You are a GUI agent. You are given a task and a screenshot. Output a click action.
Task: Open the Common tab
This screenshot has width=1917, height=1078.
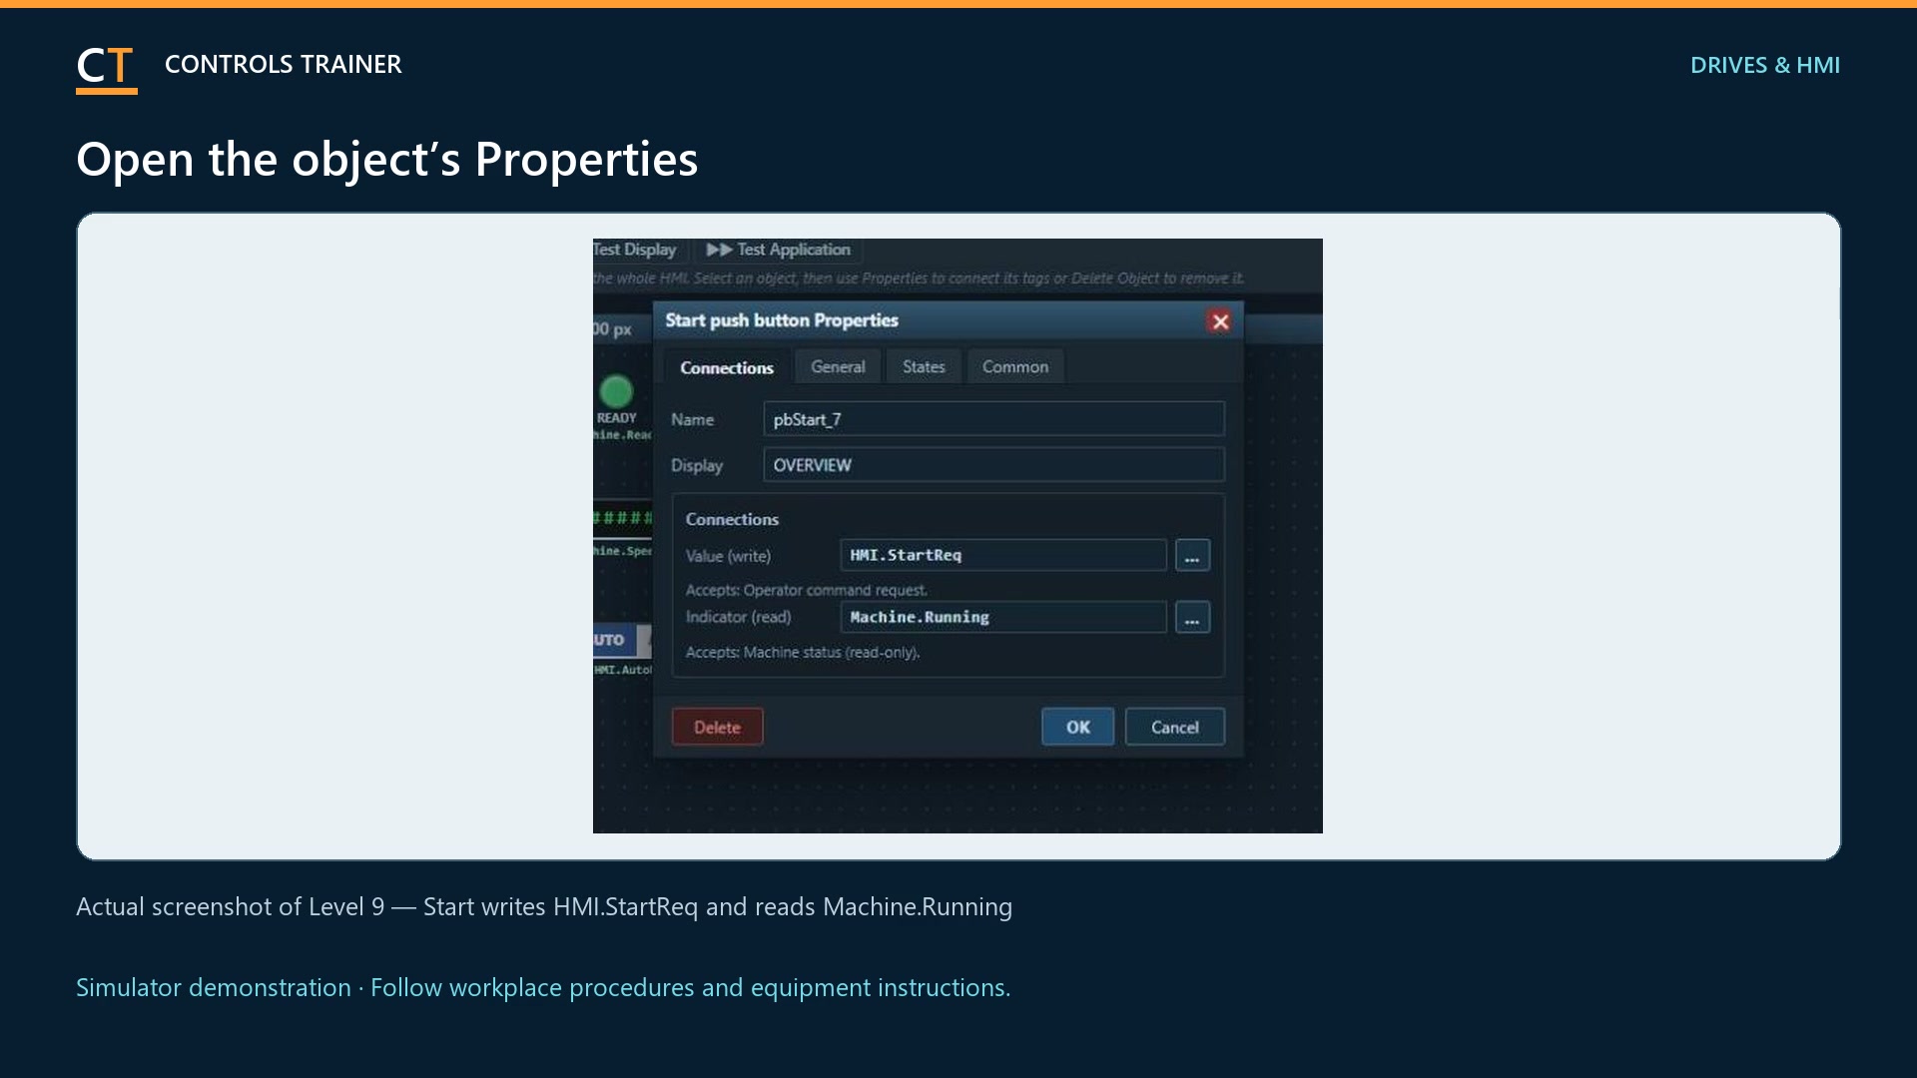click(1015, 366)
